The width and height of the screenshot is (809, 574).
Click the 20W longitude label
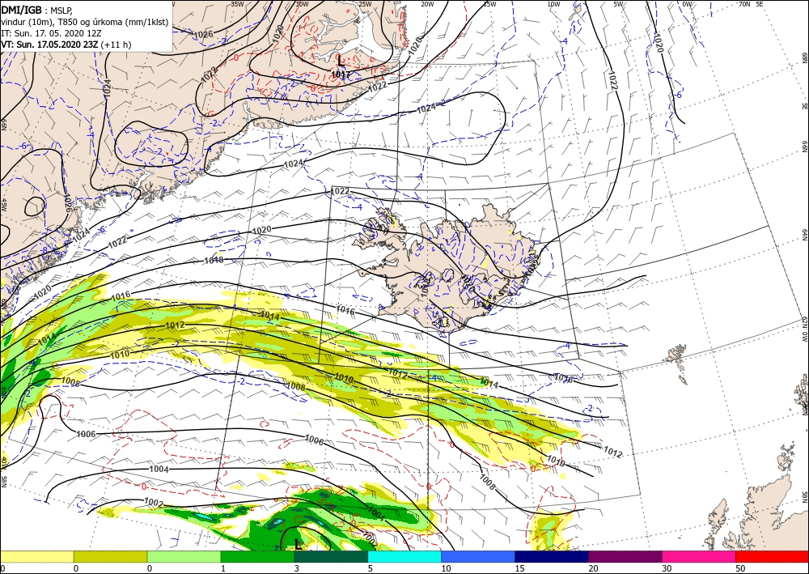pyautogui.click(x=428, y=4)
